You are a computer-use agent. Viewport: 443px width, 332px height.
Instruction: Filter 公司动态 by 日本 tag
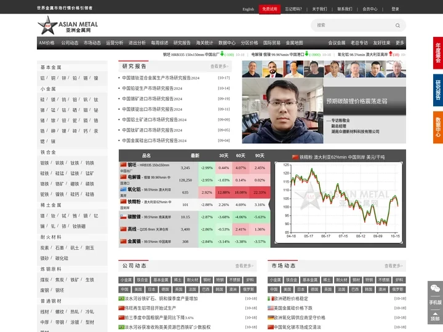[x=152, y=290]
